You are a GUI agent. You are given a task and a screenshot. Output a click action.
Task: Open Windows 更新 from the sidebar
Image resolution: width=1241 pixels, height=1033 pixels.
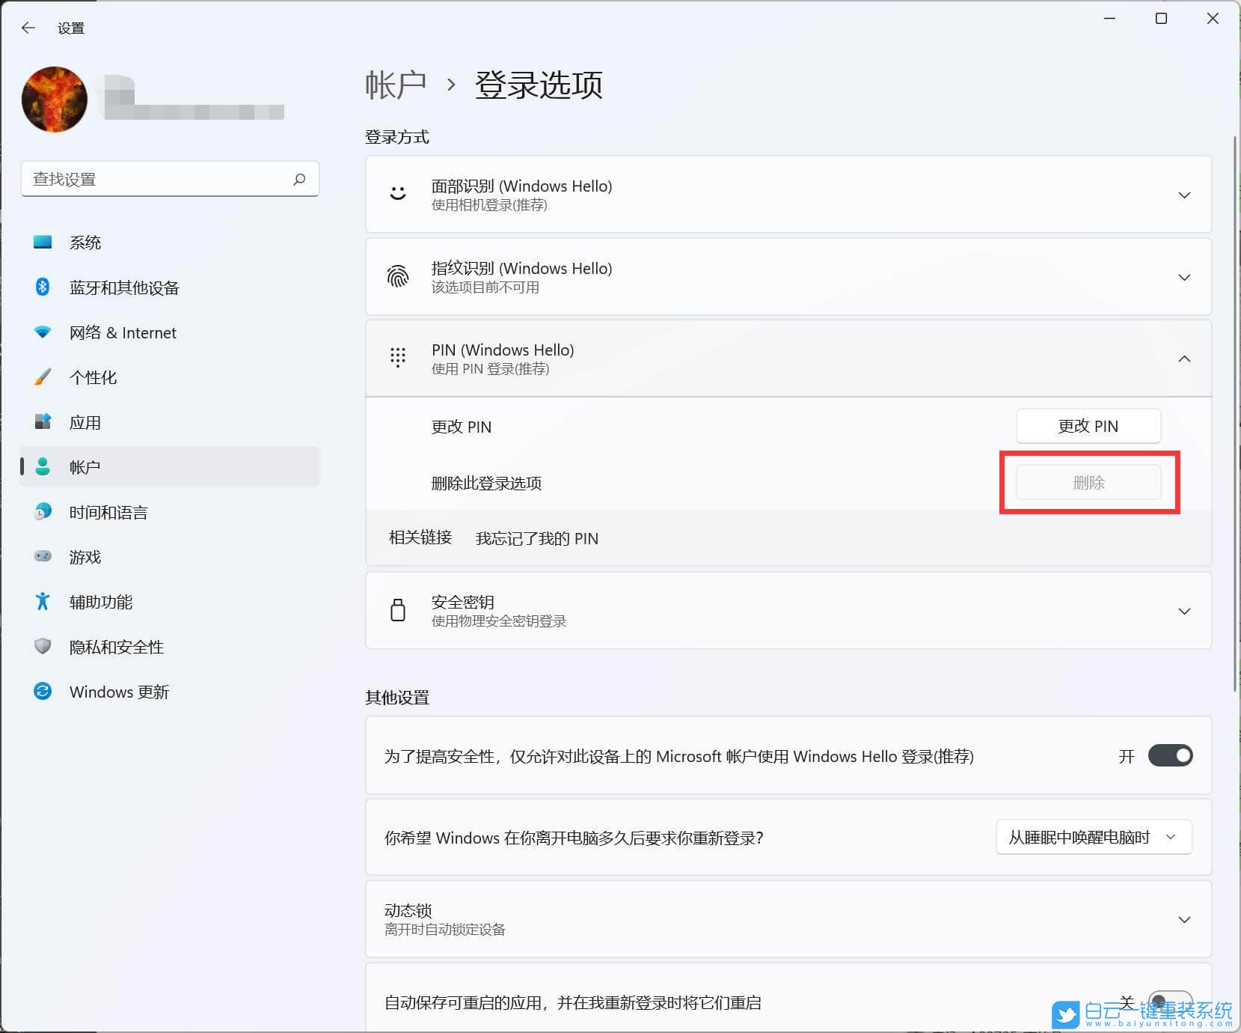[x=119, y=691]
